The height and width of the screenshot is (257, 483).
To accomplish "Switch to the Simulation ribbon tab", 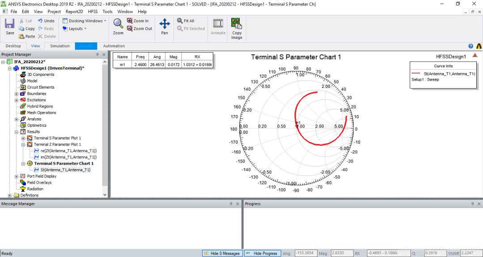I will 60,46.
